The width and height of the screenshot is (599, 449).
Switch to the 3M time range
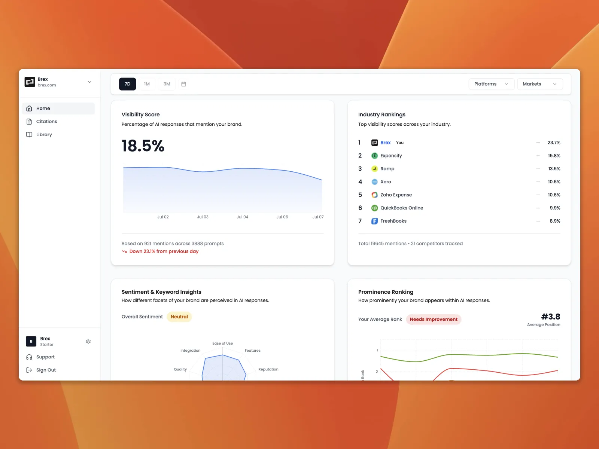[167, 84]
